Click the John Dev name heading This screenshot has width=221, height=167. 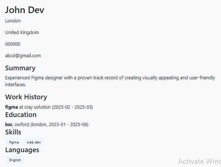(25, 10)
